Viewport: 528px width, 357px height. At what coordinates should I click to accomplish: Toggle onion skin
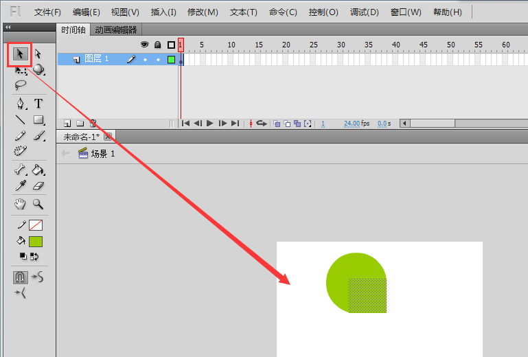[x=277, y=124]
